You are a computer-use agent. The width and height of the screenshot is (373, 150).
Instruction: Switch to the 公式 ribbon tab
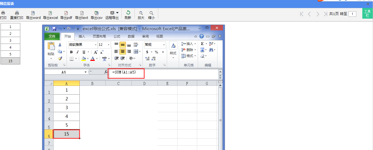point(117,36)
